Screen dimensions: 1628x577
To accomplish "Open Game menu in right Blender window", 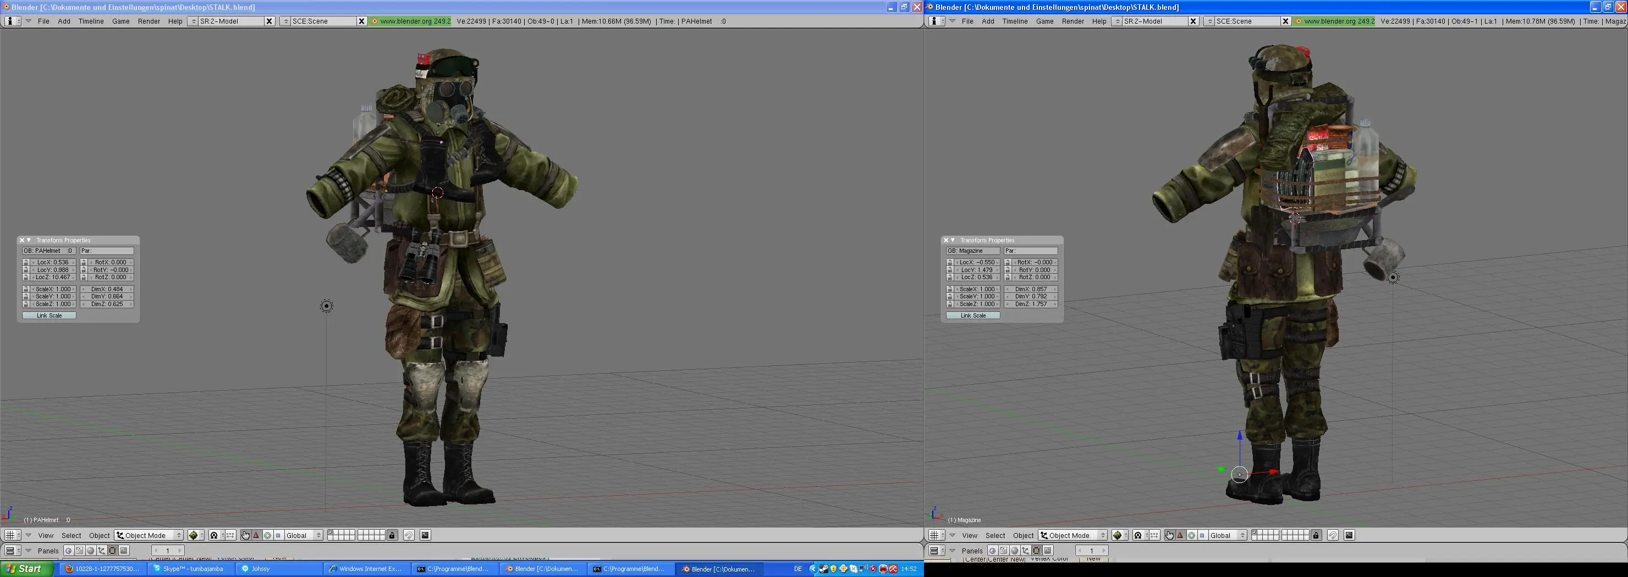I will (x=1044, y=21).
